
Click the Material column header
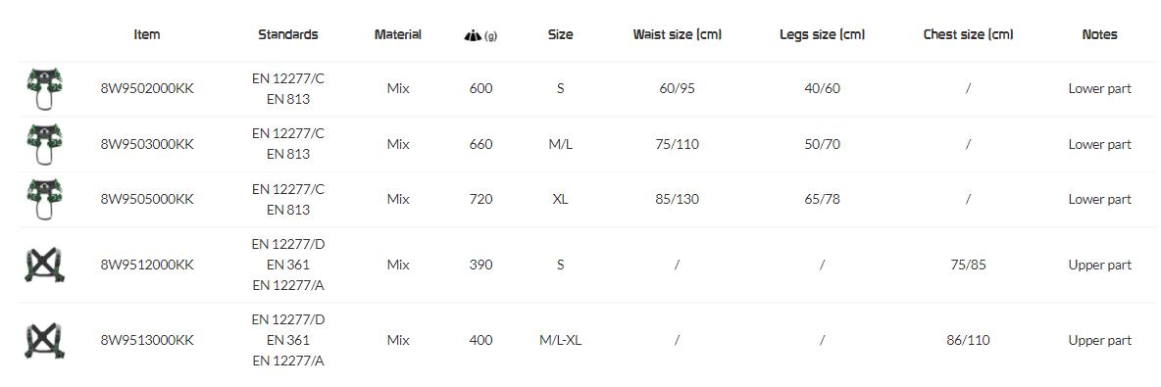point(397,34)
